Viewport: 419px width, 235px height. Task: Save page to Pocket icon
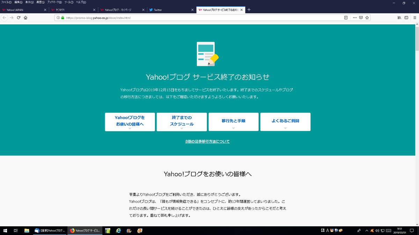coord(361,17)
